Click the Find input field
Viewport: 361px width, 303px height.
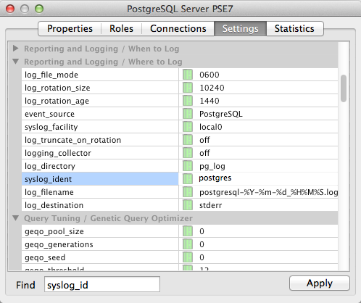102,284
